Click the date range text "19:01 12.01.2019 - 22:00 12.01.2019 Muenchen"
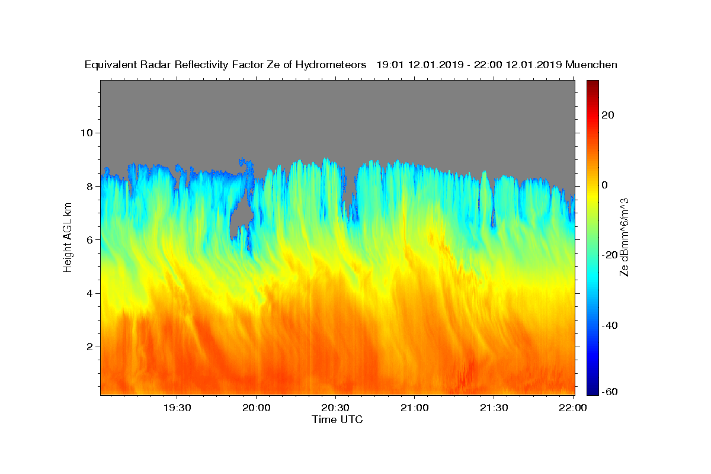The height and width of the screenshot is (474, 711). coord(497,65)
